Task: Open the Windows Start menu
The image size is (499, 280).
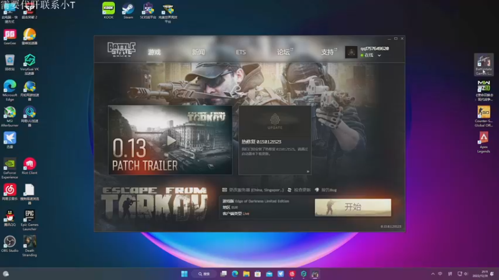Action: tap(184, 274)
